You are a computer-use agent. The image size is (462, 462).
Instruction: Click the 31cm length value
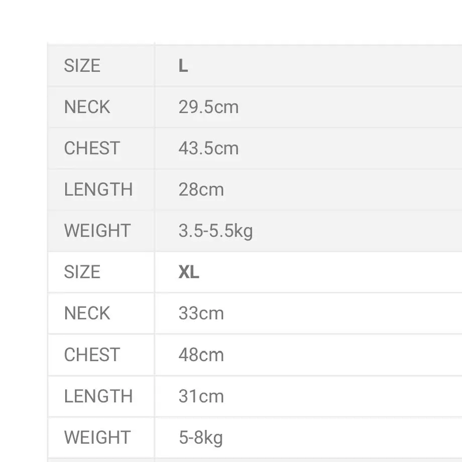201,396
